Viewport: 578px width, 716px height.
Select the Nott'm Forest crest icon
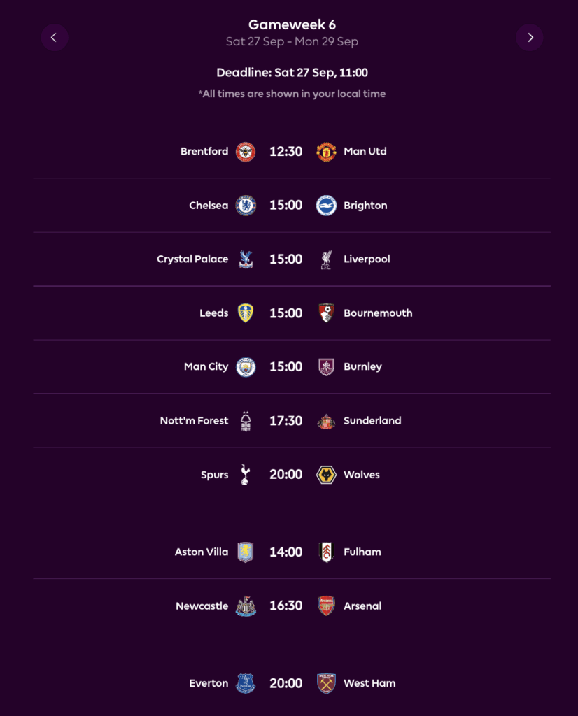pos(244,420)
